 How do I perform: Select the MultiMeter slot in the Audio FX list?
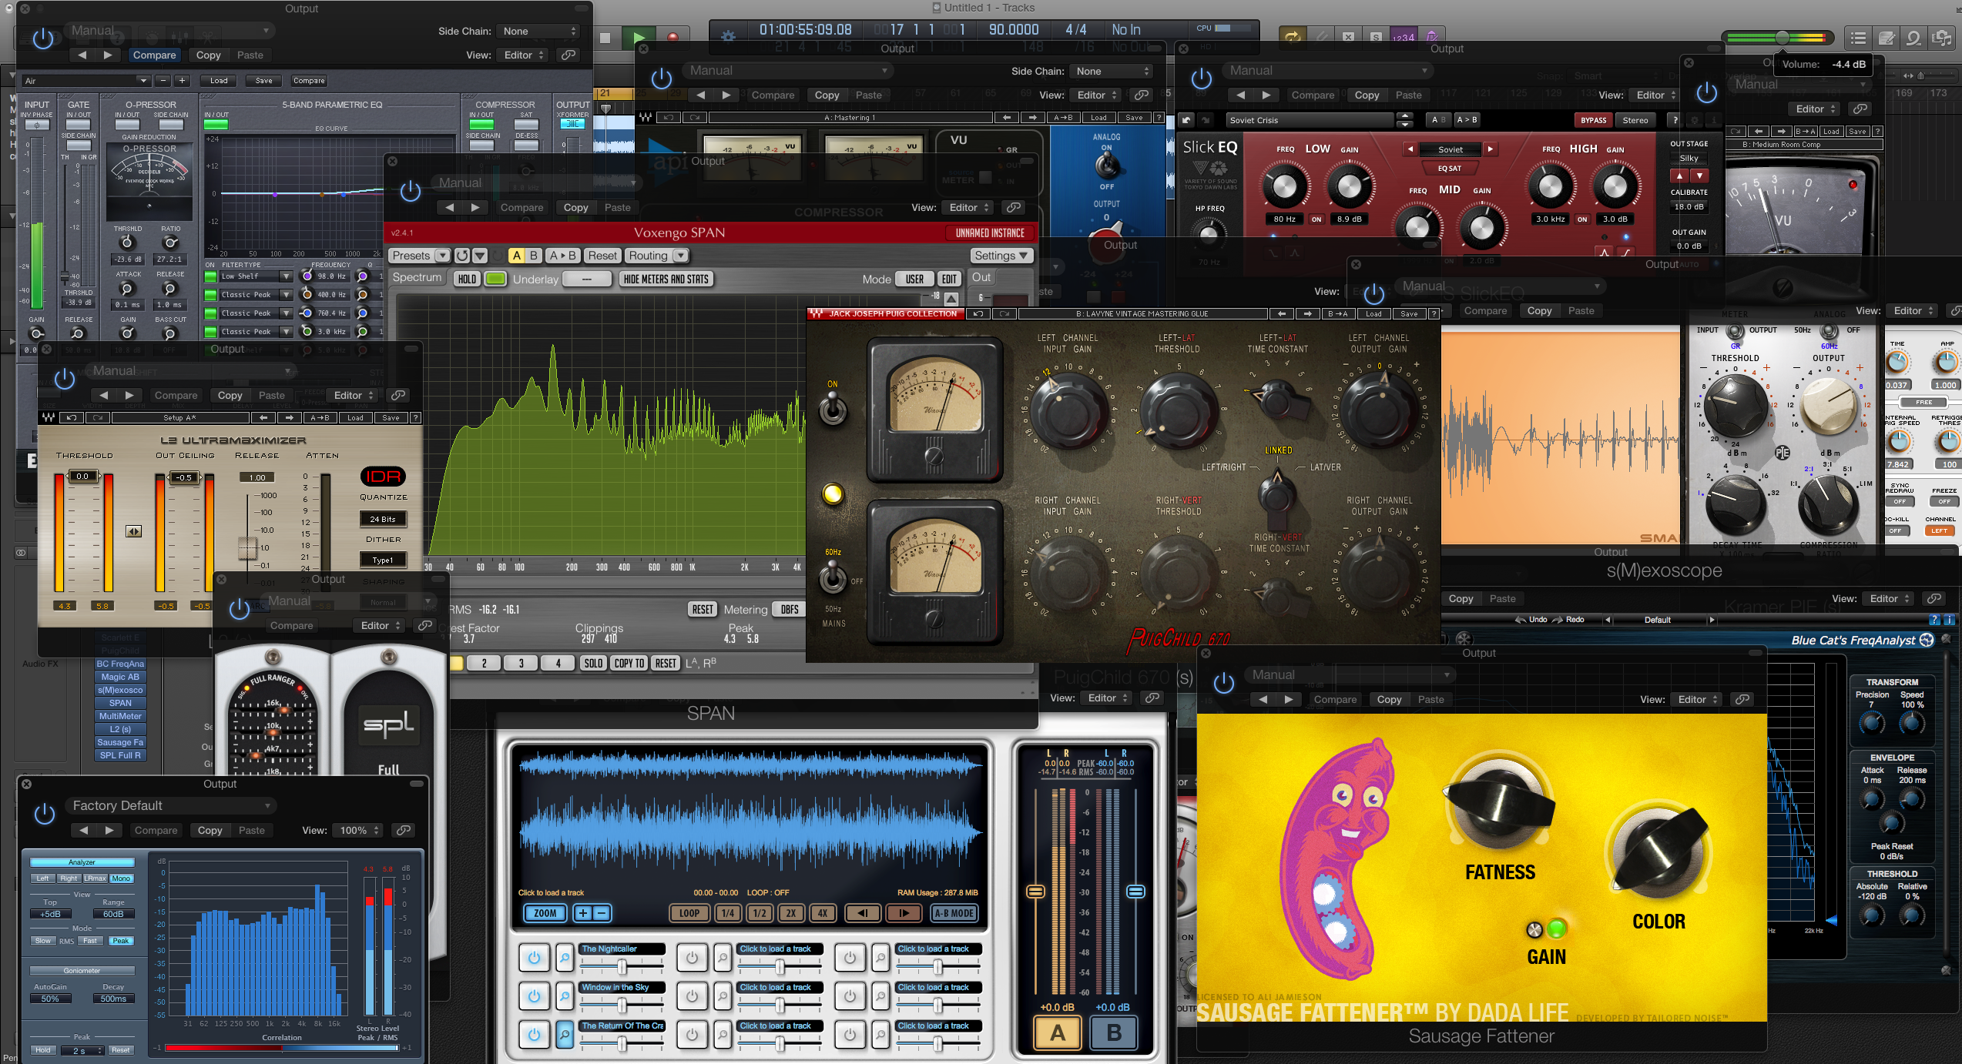coord(120,716)
